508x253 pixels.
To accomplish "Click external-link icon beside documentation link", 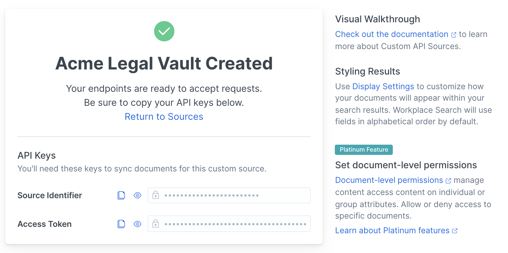I will [454, 35].
